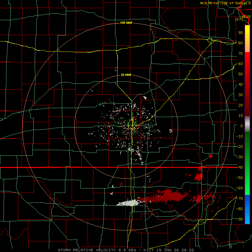Click the "100 NMI" range ring label
Viewport: 252px width, 252px height.
click(126, 23)
